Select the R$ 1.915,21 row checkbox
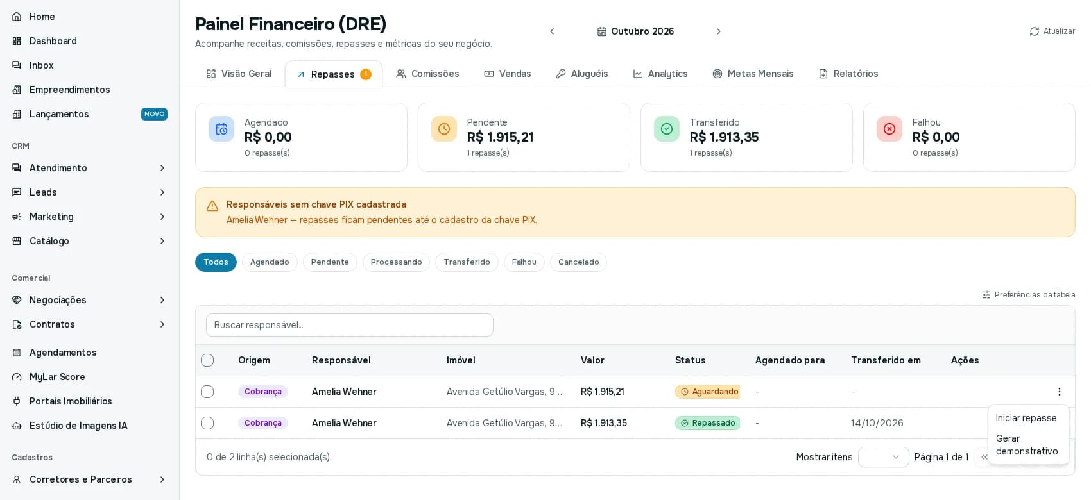 [207, 392]
